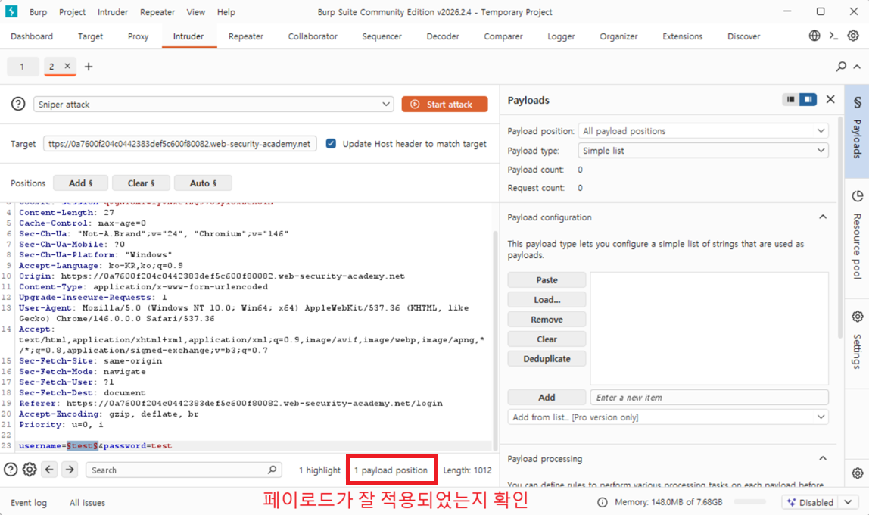This screenshot has height=515, width=869.
Task: Collapse the tab row with the caret icon
Action: (857, 67)
